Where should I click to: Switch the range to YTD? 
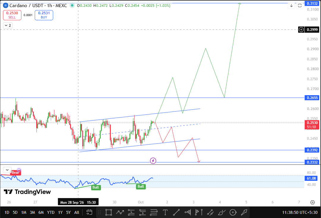[50, 212]
